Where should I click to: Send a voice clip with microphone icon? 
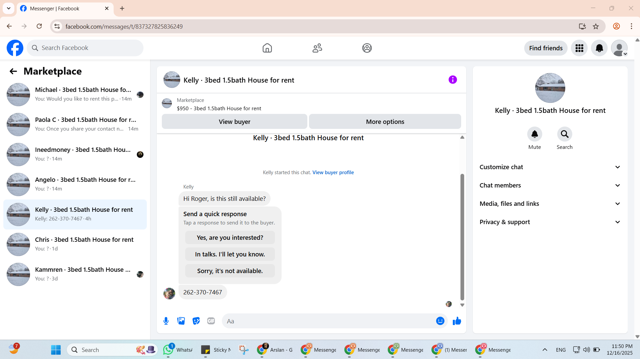click(x=166, y=321)
